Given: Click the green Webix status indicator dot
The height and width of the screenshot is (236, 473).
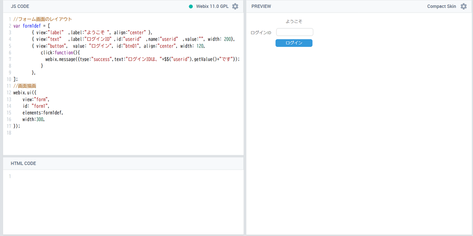Looking at the screenshot, I should [191, 6].
